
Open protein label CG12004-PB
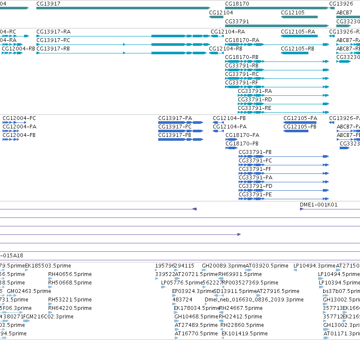tap(19, 136)
